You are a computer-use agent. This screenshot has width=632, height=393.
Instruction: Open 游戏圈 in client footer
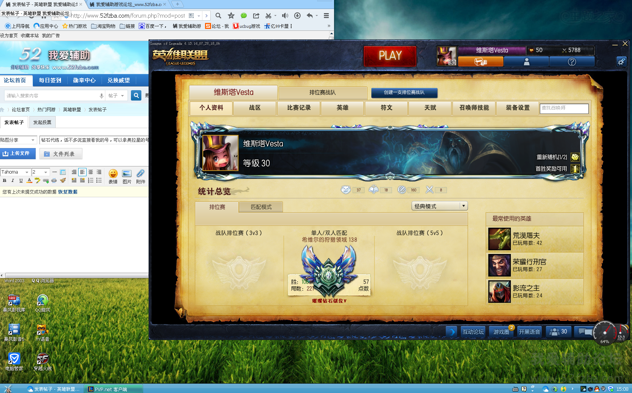pos(501,332)
